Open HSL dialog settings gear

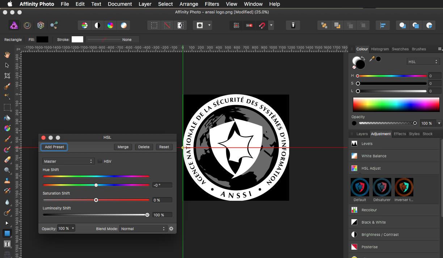(x=171, y=229)
